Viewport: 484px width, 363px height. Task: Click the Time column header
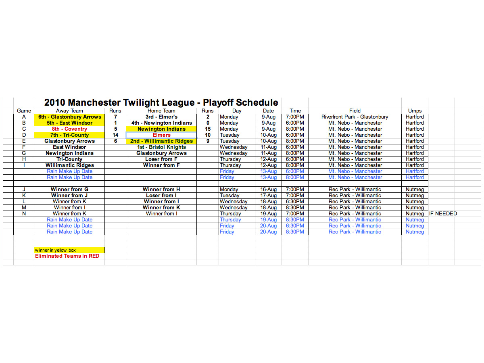click(295, 111)
